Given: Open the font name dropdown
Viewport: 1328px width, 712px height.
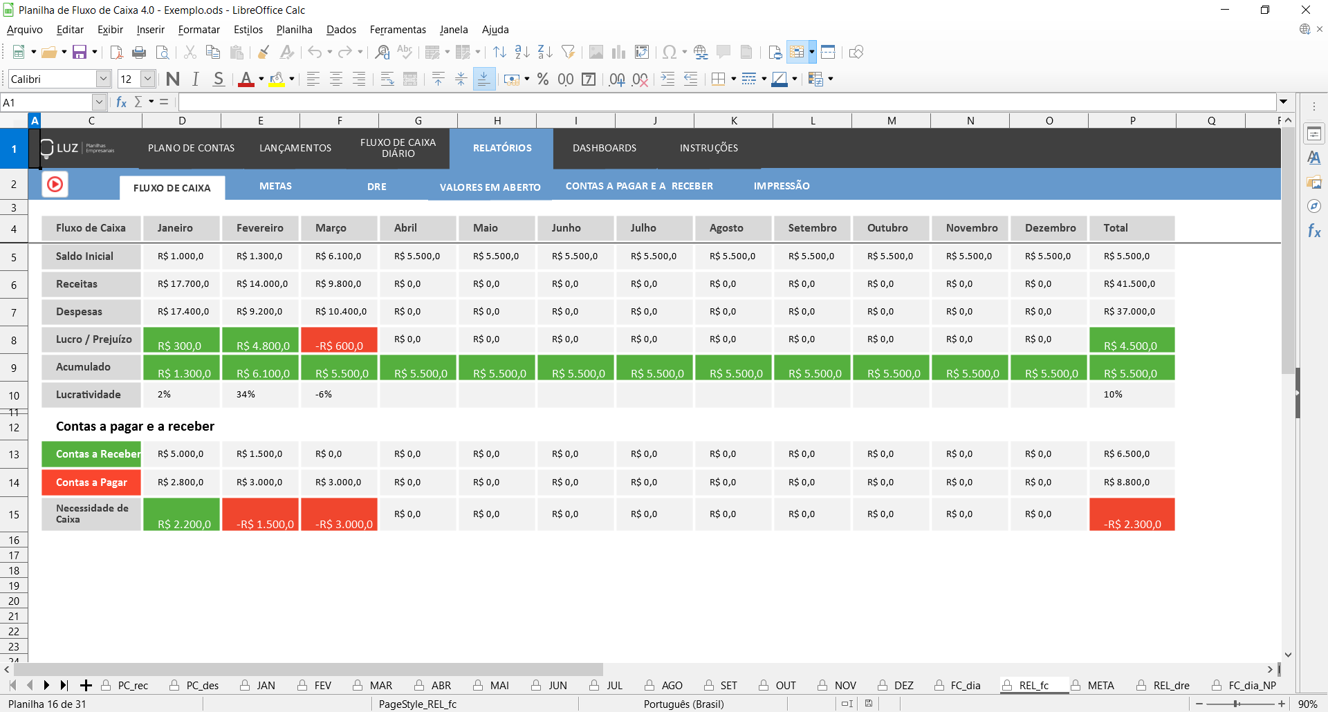Looking at the screenshot, I should point(103,79).
